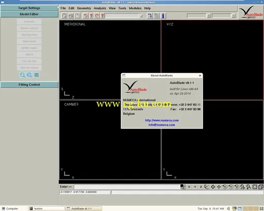Image resolution: width=264 pixels, height=211 pixels.
Task: Click the AutoBlade v9.1-1 taskbar entry
Action: [x=84, y=208]
